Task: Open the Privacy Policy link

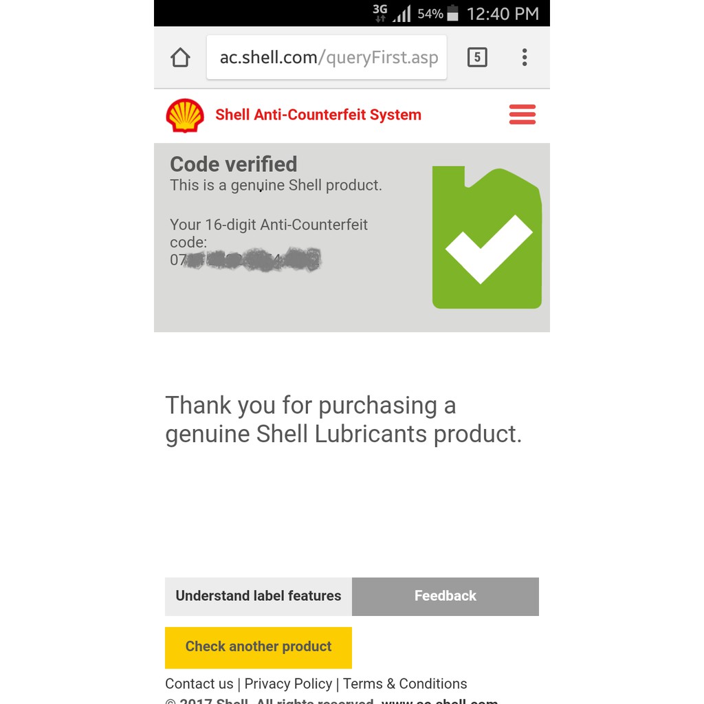Action: 288,684
